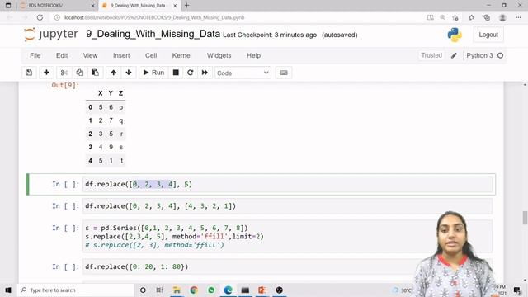Image resolution: width=528 pixels, height=297 pixels.
Task: Click the Python 3 kernel idle circle indicator
Action: pyautogui.click(x=501, y=55)
